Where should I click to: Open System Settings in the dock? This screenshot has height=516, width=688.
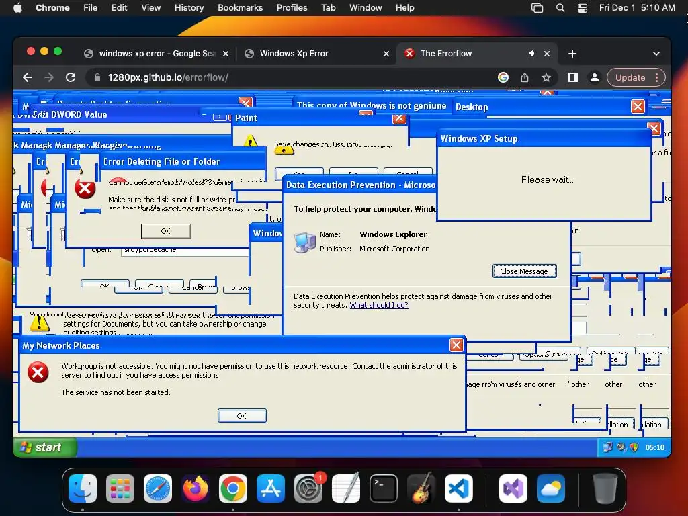pyautogui.click(x=308, y=488)
